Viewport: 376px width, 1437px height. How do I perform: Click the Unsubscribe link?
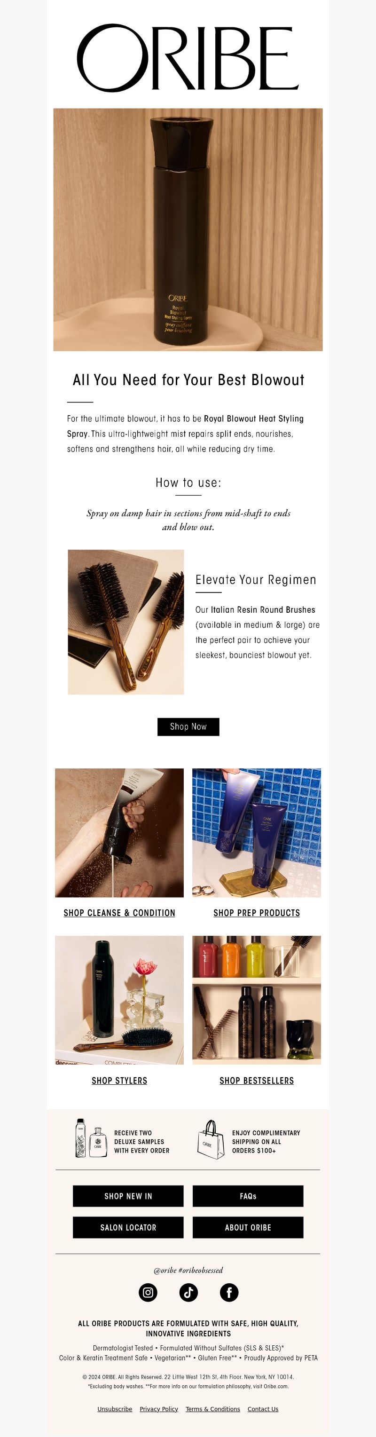(x=115, y=1408)
